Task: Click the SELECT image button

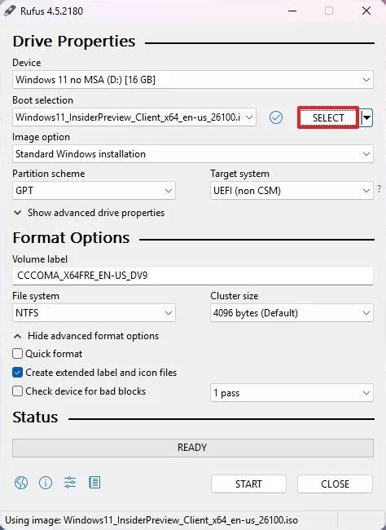Action: click(328, 117)
